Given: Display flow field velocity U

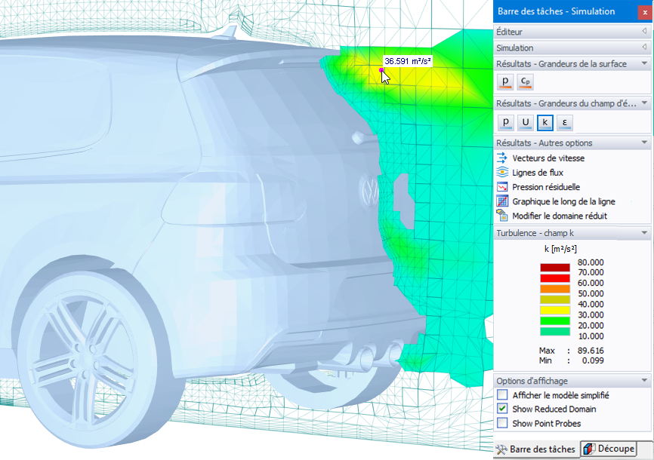Looking at the screenshot, I should [x=526, y=122].
